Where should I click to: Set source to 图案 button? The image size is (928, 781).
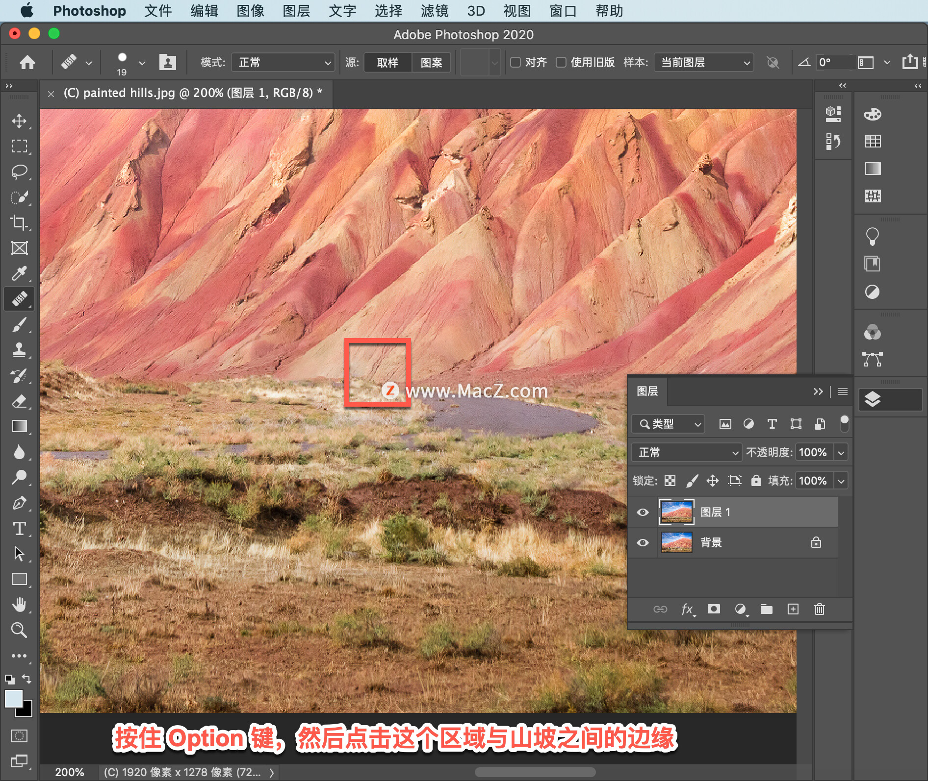[431, 63]
